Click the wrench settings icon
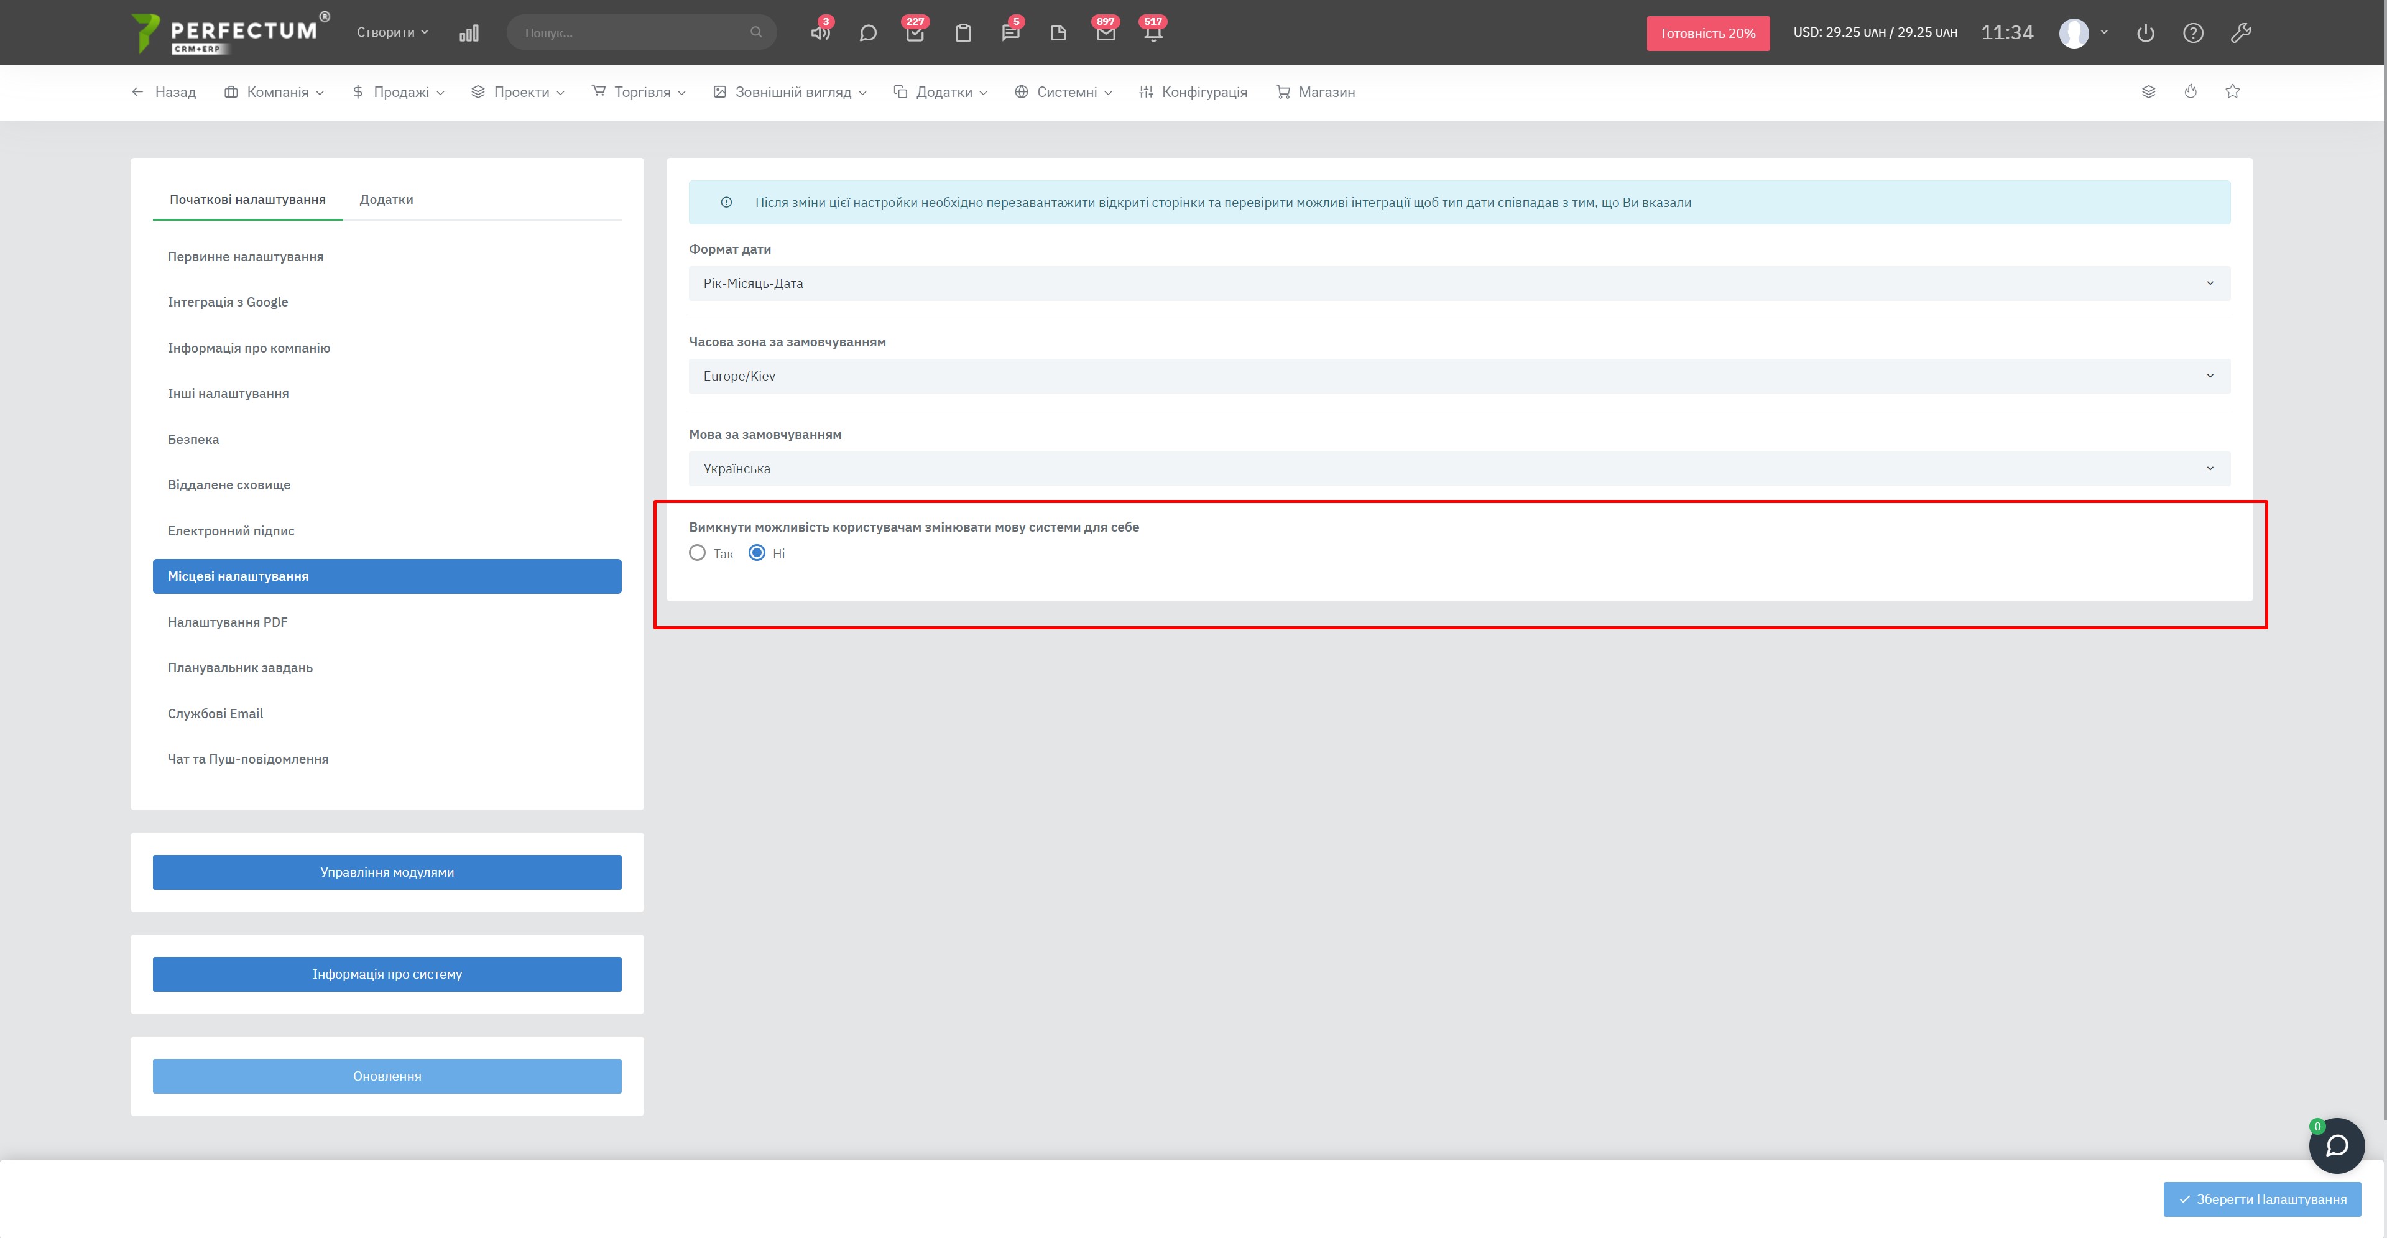 coord(2241,34)
